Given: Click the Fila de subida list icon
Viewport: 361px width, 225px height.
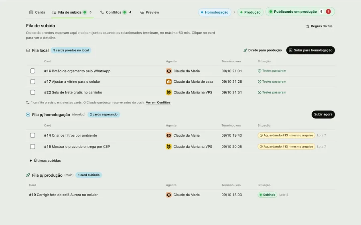Looking at the screenshot, I should tap(54, 12).
